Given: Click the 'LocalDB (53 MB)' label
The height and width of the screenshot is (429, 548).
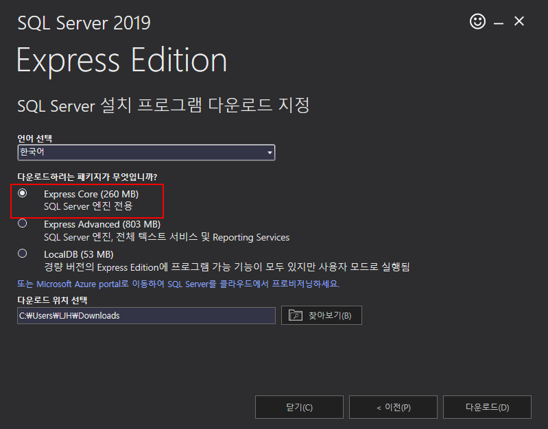Looking at the screenshot, I should tap(79, 254).
